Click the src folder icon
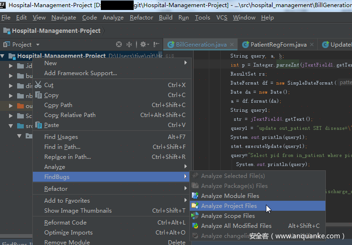 click(20, 126)
